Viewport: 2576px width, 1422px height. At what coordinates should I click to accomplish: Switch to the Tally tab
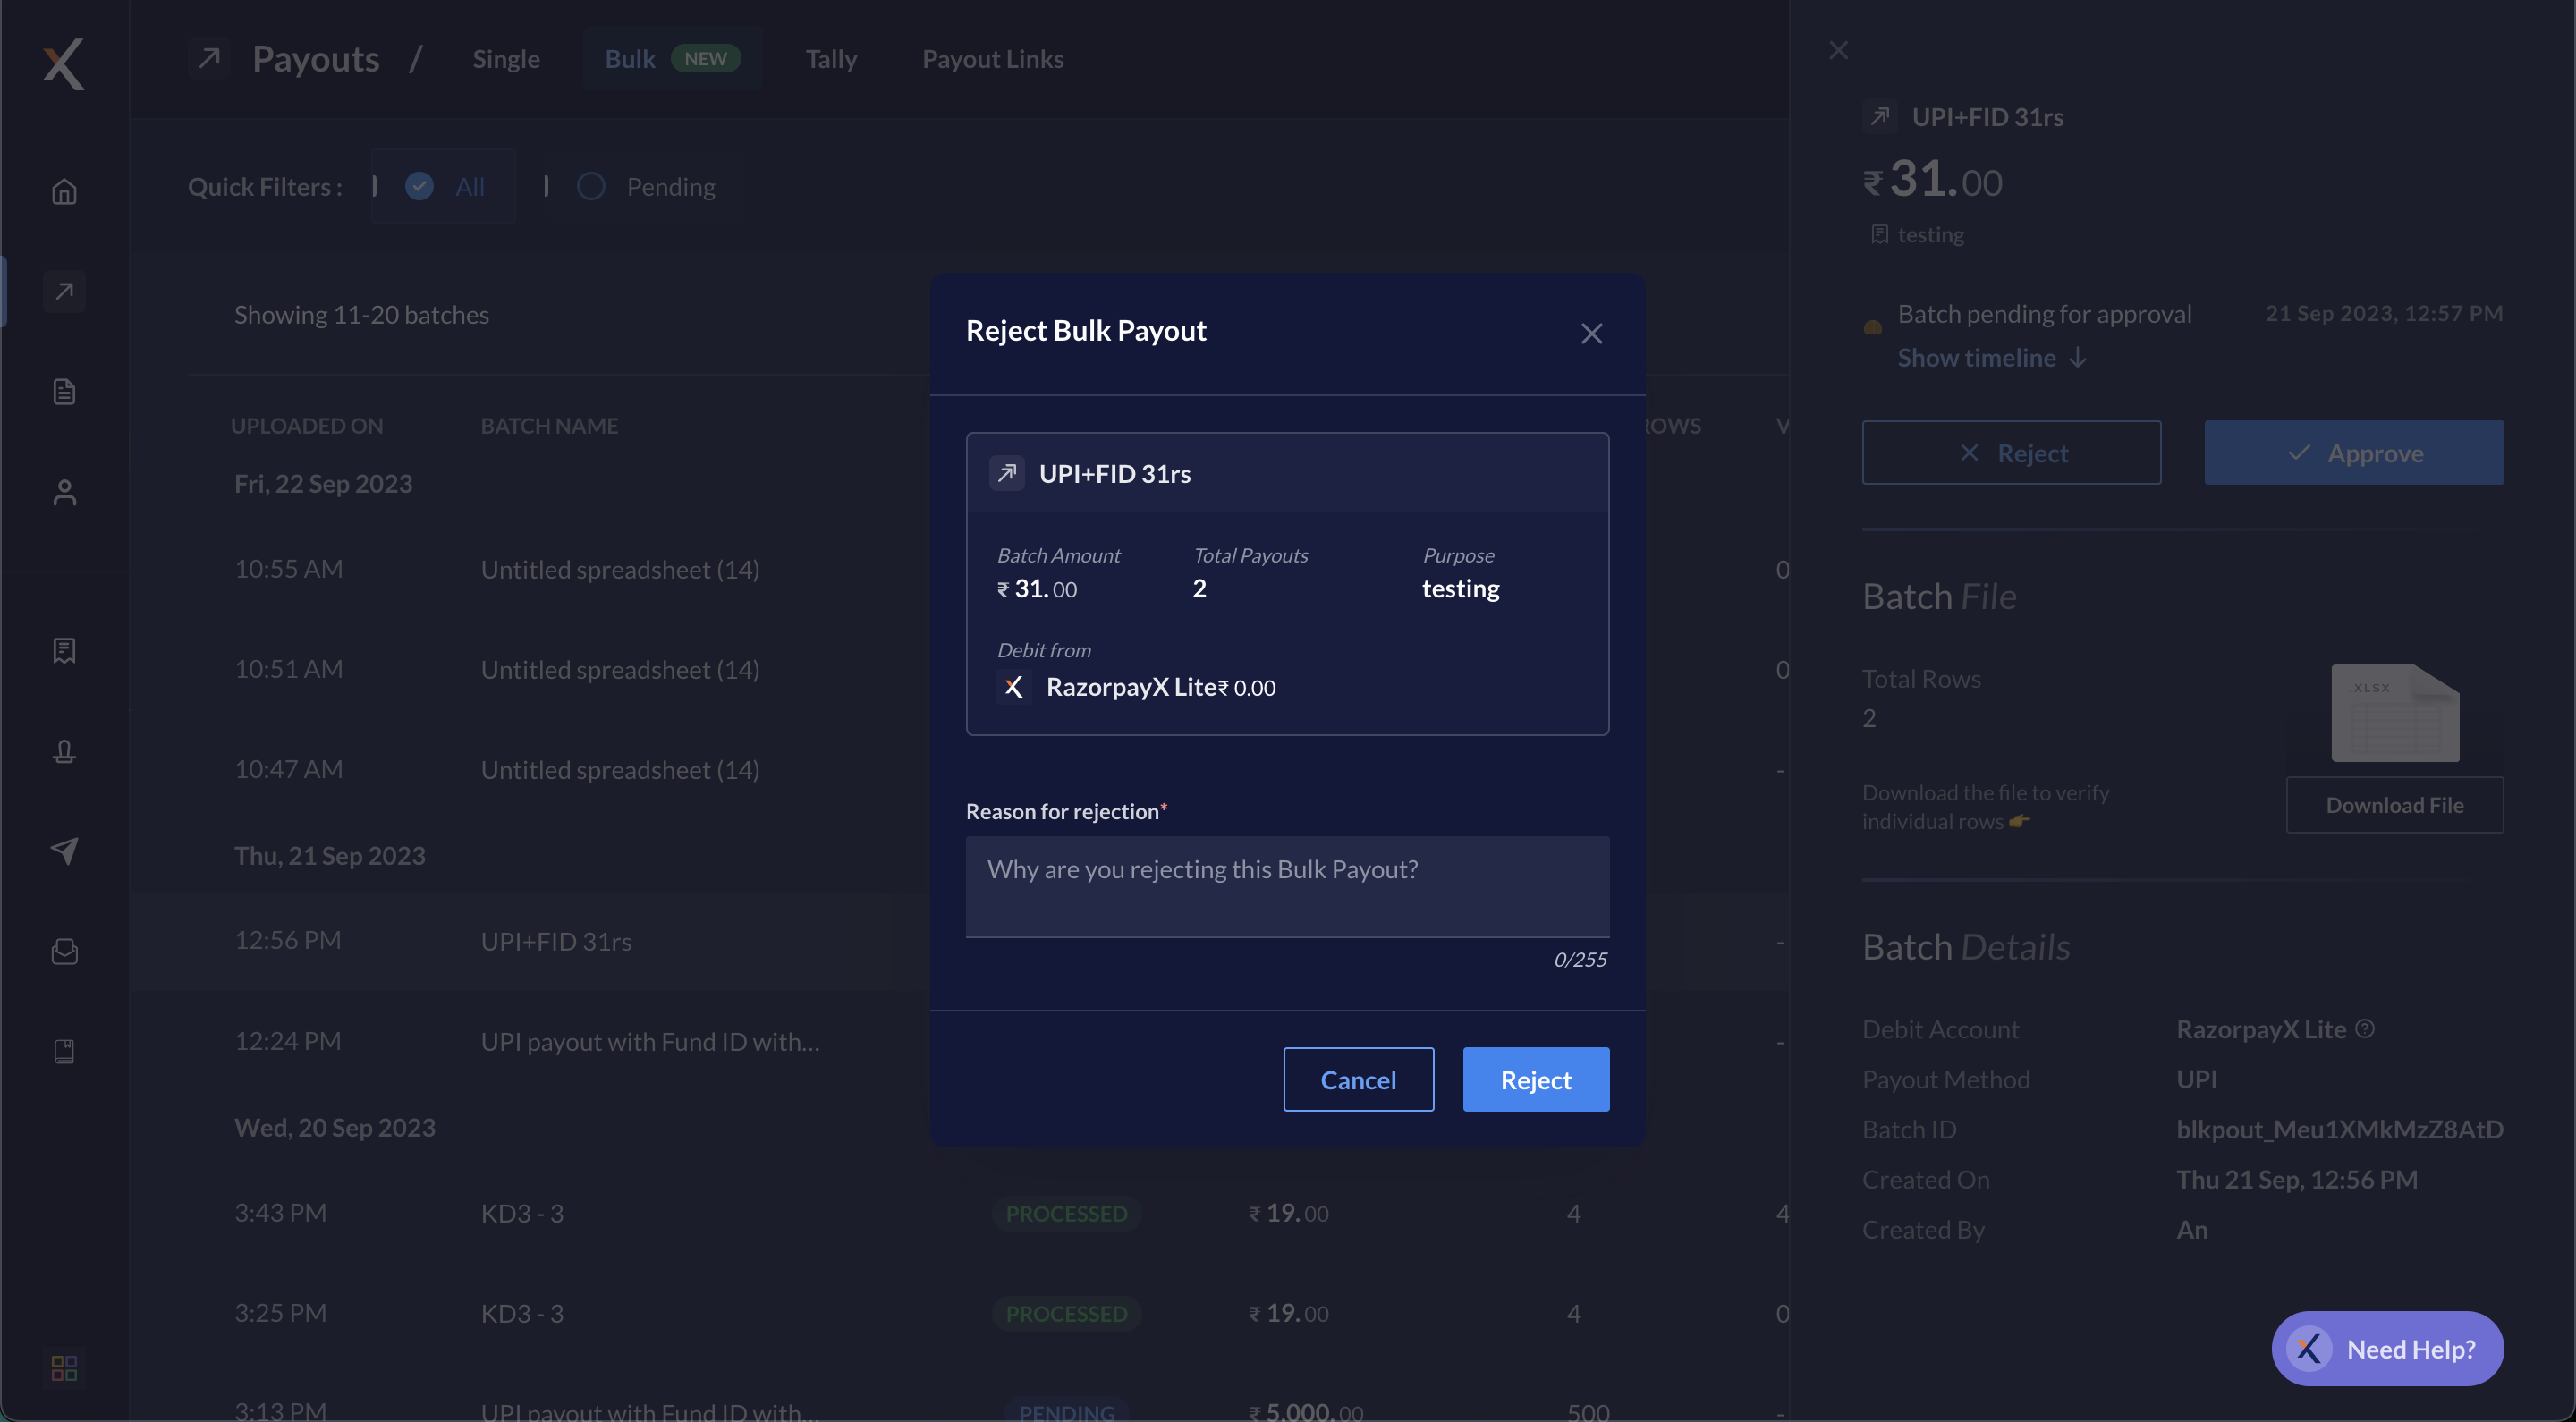831,58
